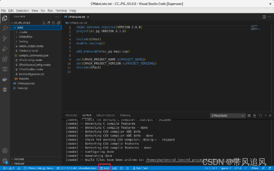Click the New File icon in explorer
The image size is (274, 171).
point(43,23)
